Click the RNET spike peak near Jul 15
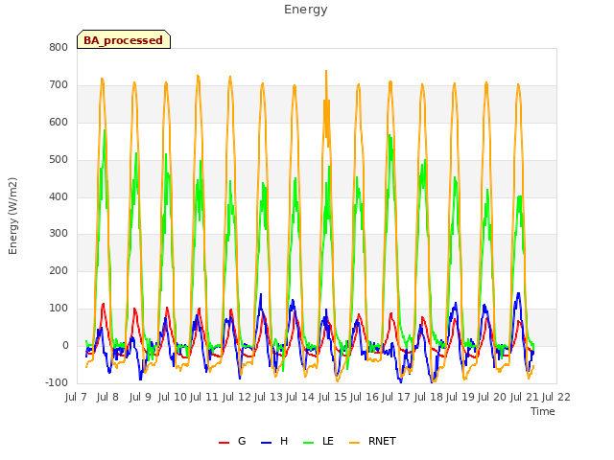The image size is (614, 460). click(x=326, y=72)
